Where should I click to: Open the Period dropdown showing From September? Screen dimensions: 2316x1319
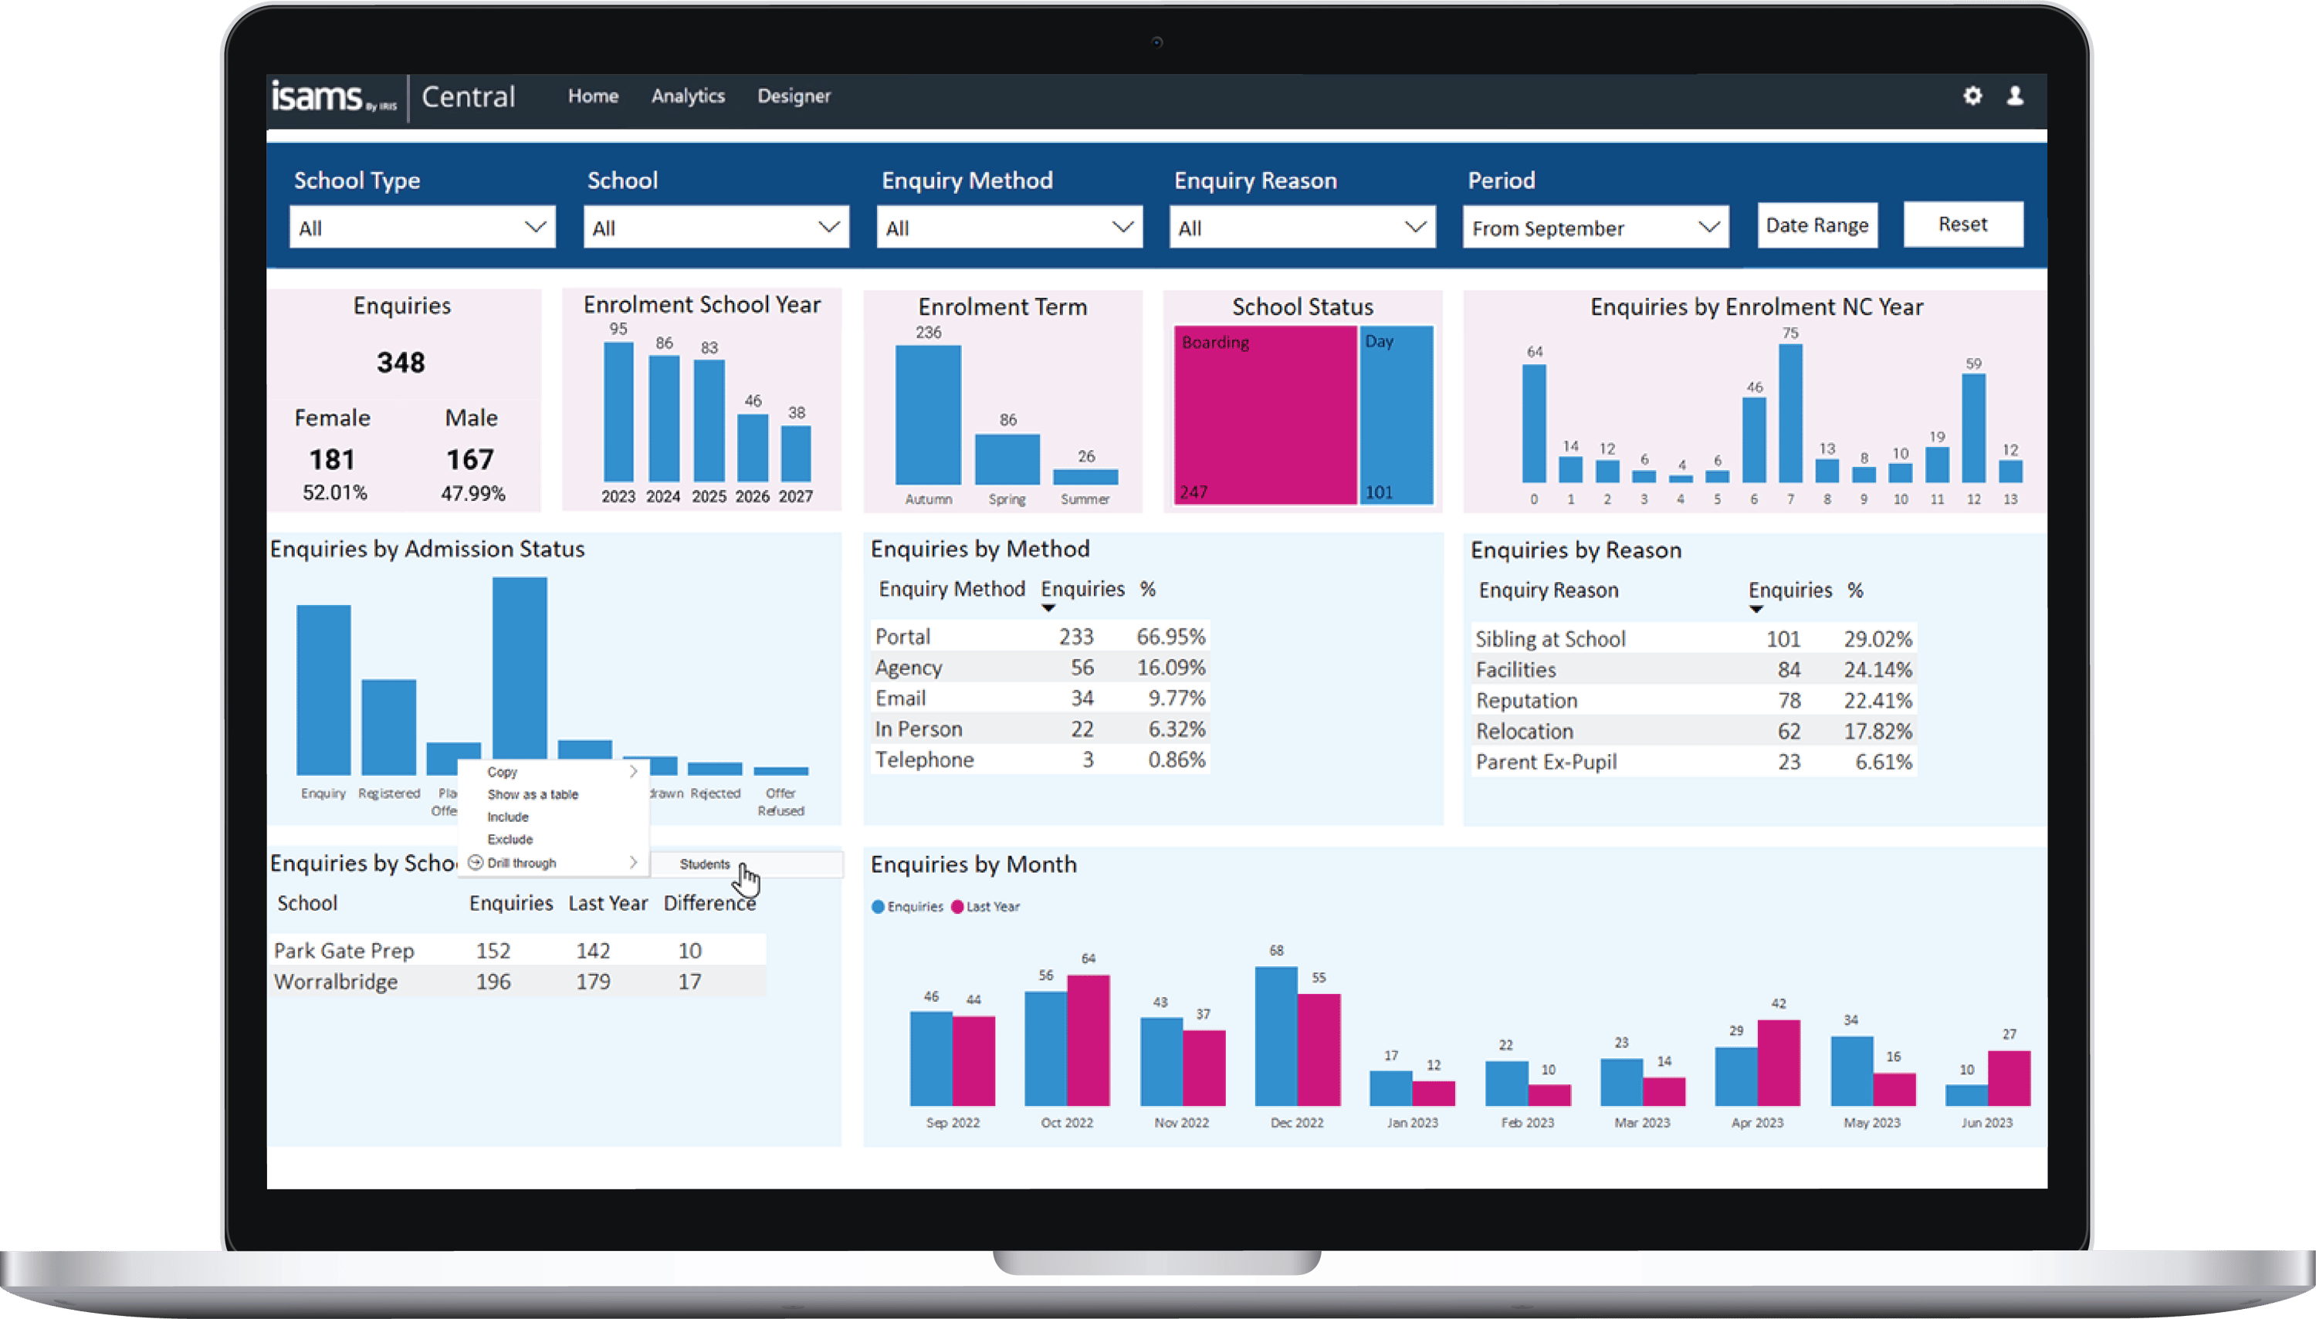(1595, 226)
